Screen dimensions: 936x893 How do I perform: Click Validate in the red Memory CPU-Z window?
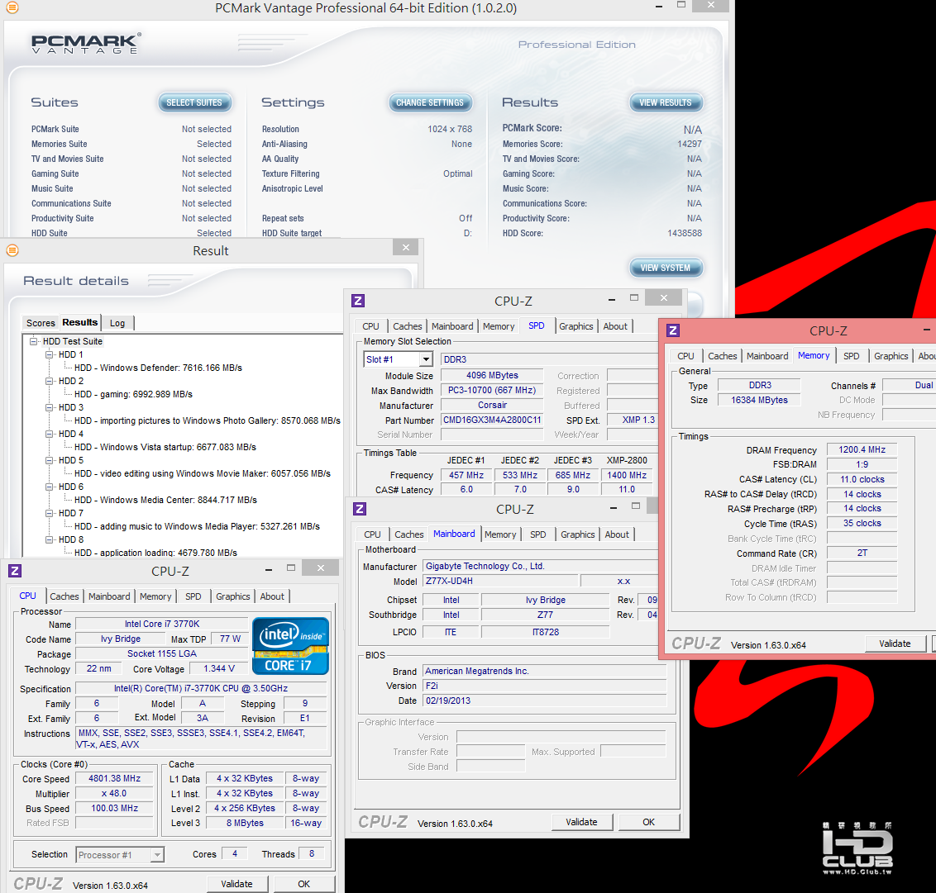[895, 644]
